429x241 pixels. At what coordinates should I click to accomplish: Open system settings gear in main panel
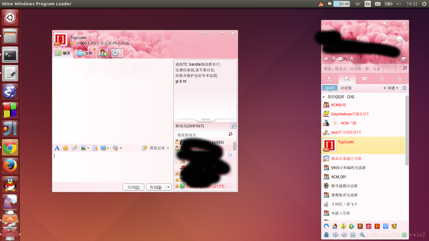click(x=335, y=235)
